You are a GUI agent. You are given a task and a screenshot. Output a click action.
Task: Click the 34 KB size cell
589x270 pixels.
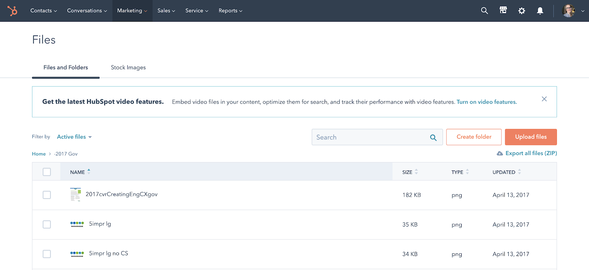click(410, 254)
